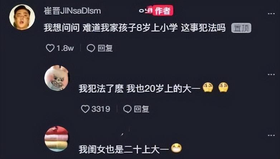Like the comment with 3319 likes
The width and height of the screenshot is (280, 159).
tap(85, 109)
